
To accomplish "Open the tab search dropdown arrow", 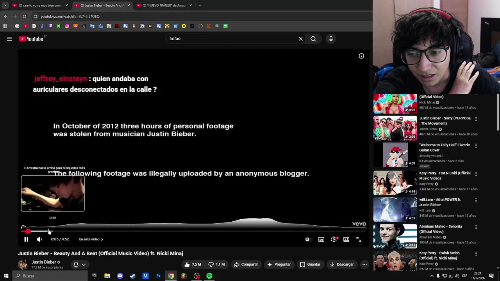I will pos(5,5).
